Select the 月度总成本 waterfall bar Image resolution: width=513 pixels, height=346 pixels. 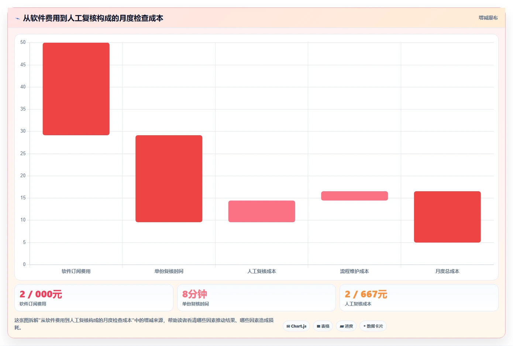(447, 217)
